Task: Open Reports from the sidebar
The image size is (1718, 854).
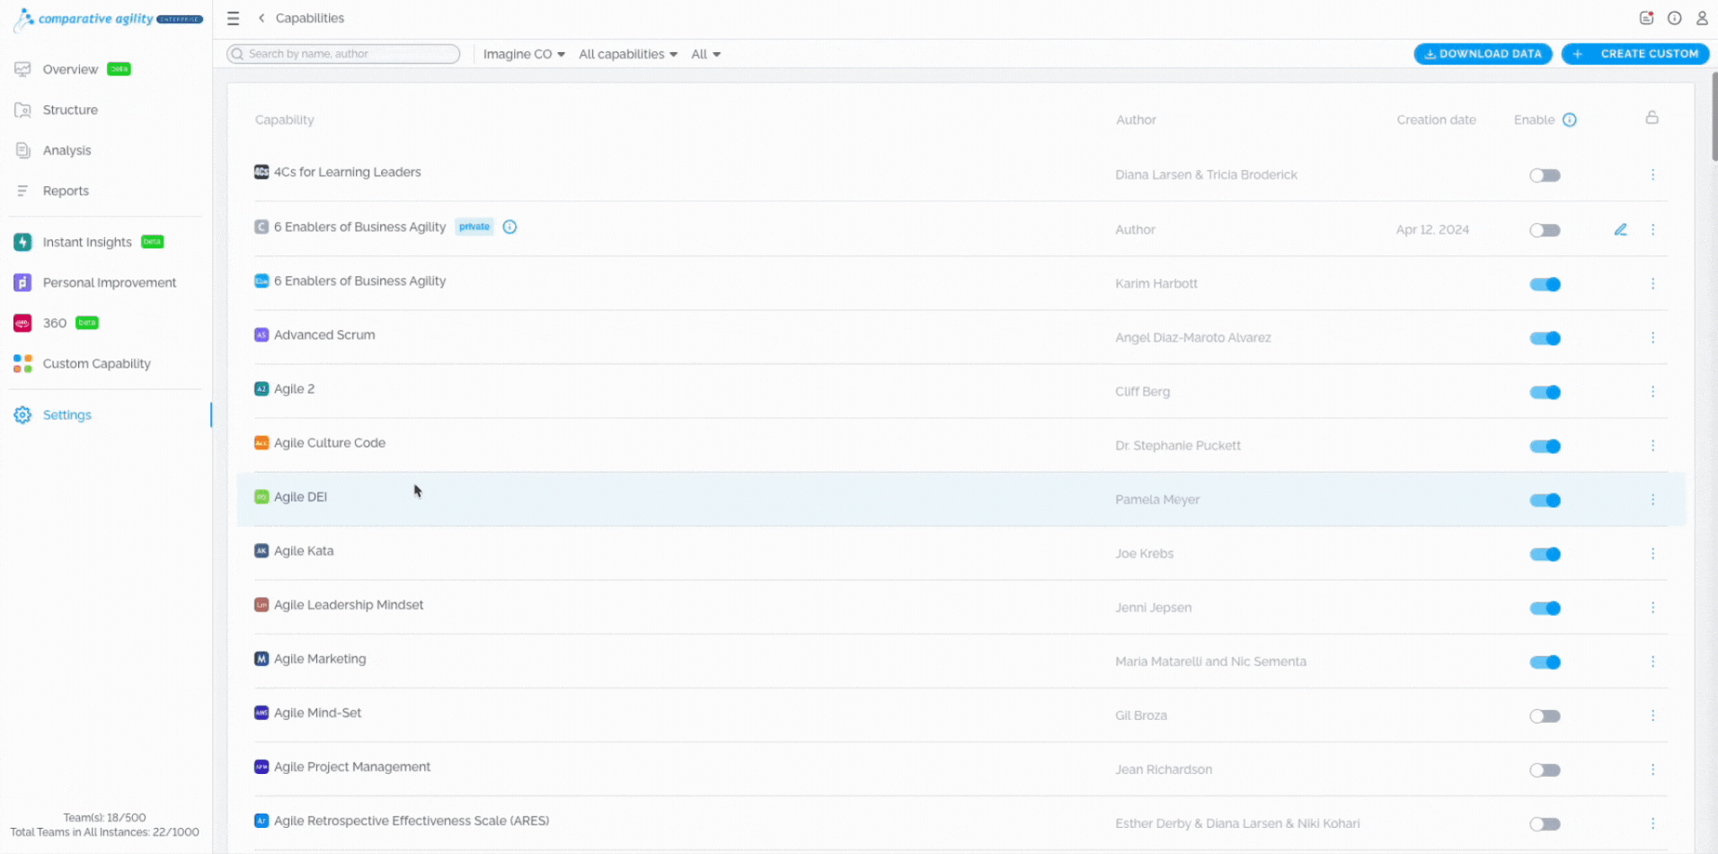Action: tap(66, 191)
